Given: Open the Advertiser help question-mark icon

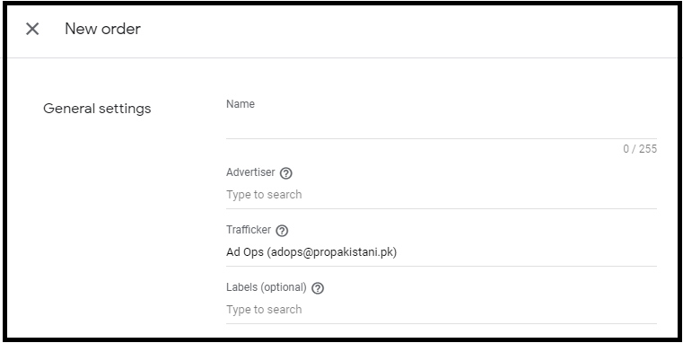Looking at the screenshot, I should (285, 173).
